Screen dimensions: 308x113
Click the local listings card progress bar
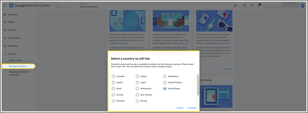pyautogui.click(x=210, y=69)
